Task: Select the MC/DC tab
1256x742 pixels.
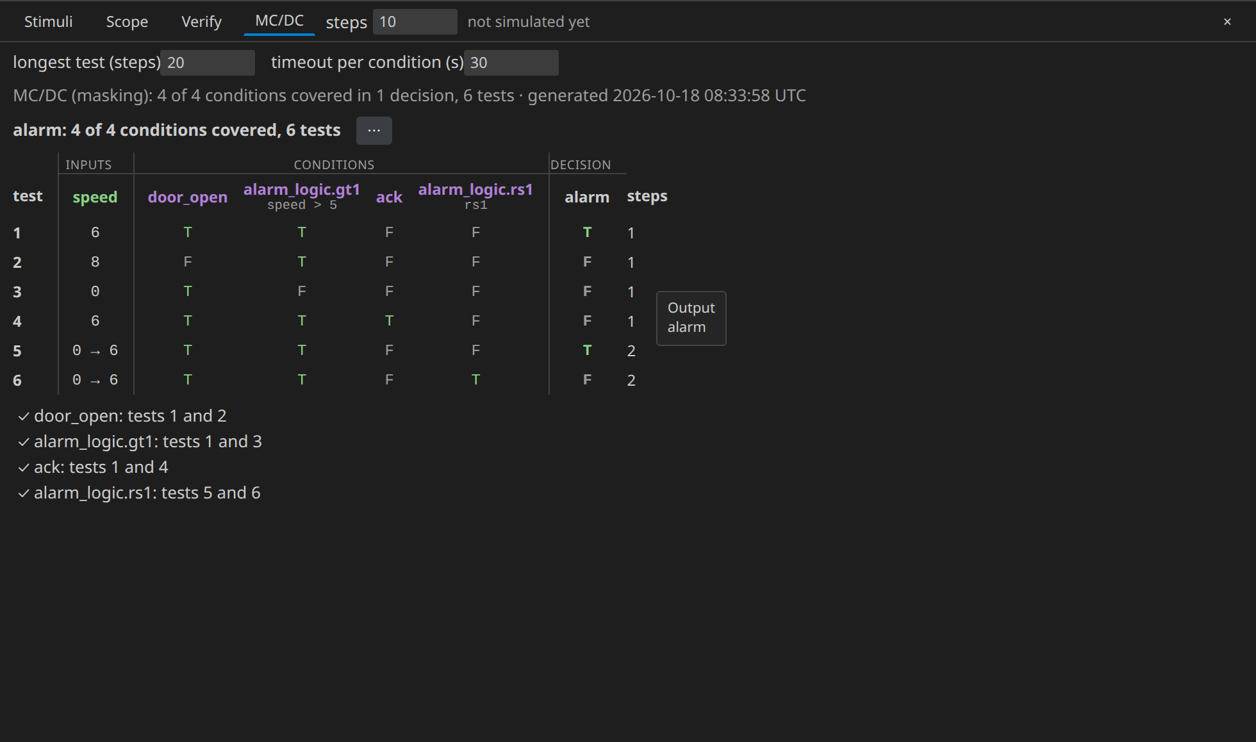Action: [x=279, y=21]
